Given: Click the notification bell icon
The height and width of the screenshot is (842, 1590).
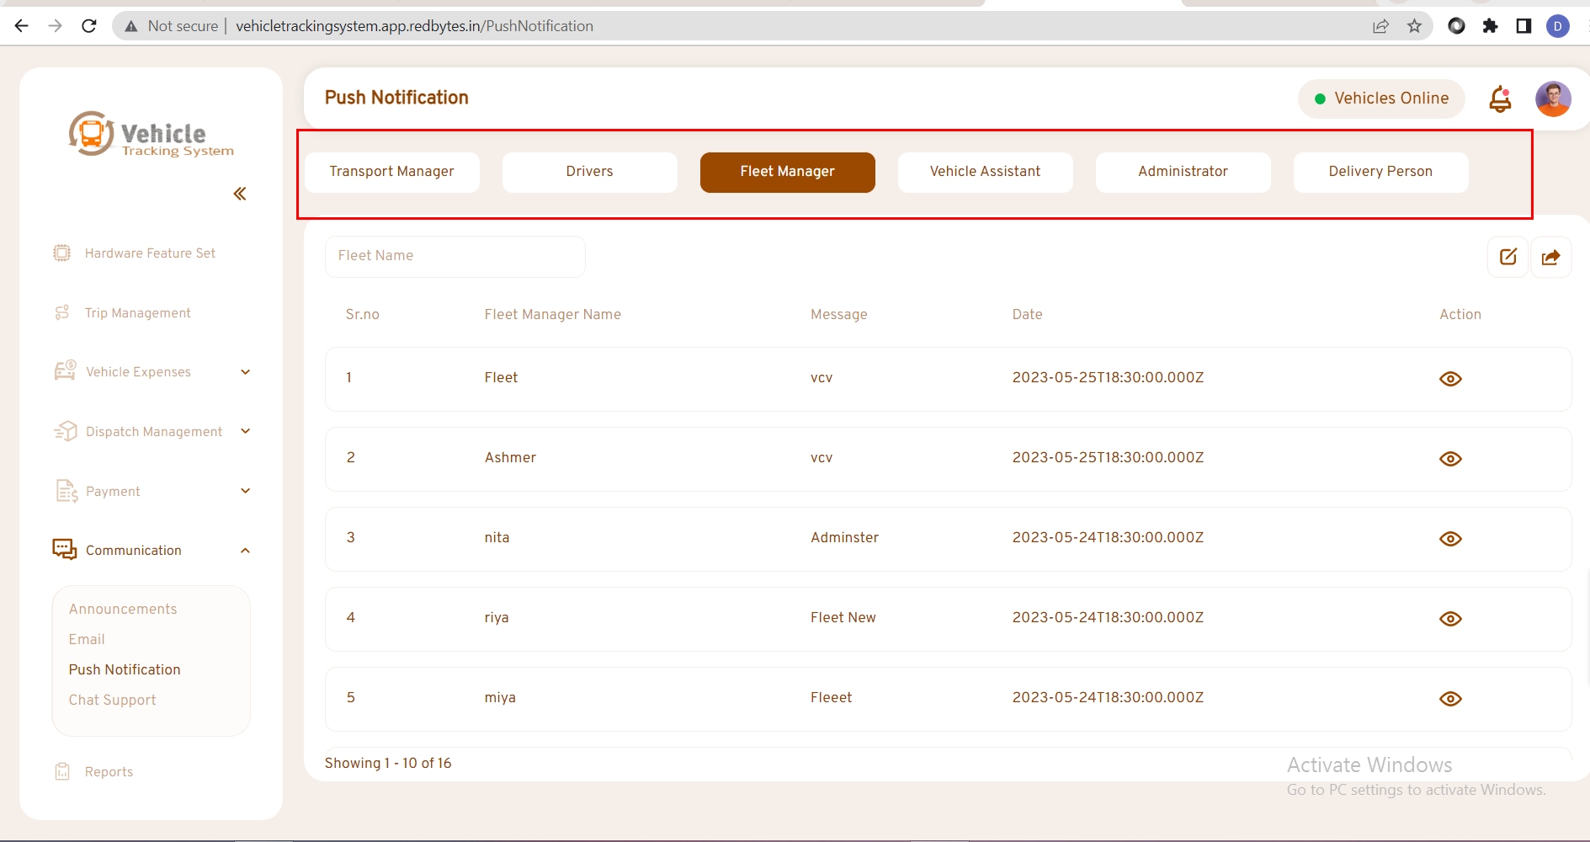Looking at the screenshot, I should click(x=1500, y=99).
